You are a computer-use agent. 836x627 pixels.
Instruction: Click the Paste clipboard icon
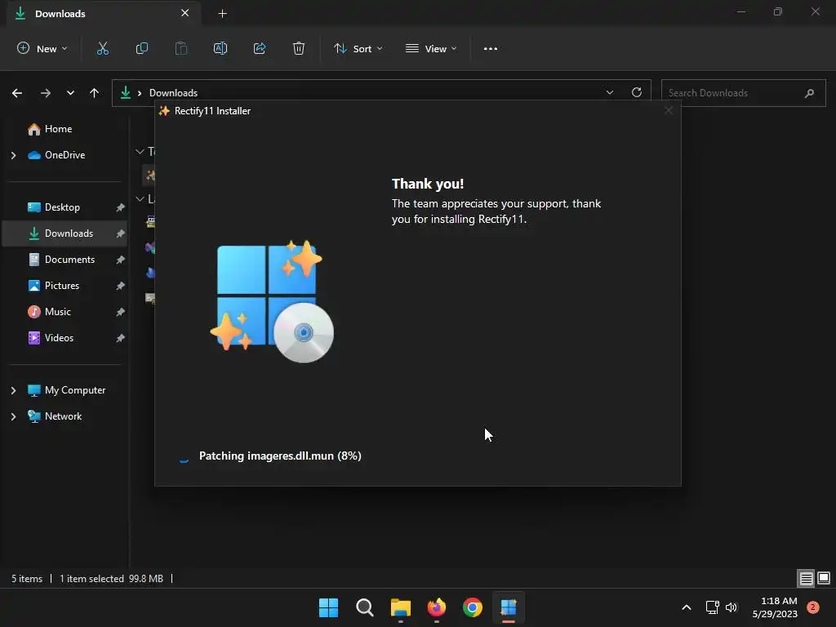[x=181, y=48]
